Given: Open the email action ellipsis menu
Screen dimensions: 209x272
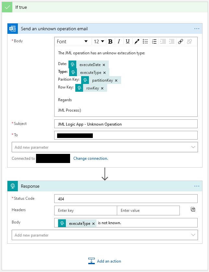Looking at the screenshot, I should click(x=197, y=29).
